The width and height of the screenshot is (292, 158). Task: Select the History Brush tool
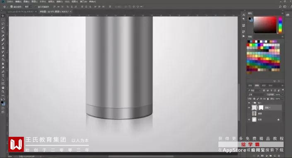coord(3,52)
